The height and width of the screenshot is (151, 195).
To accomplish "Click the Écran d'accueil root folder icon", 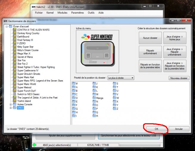I will (11, 26).
